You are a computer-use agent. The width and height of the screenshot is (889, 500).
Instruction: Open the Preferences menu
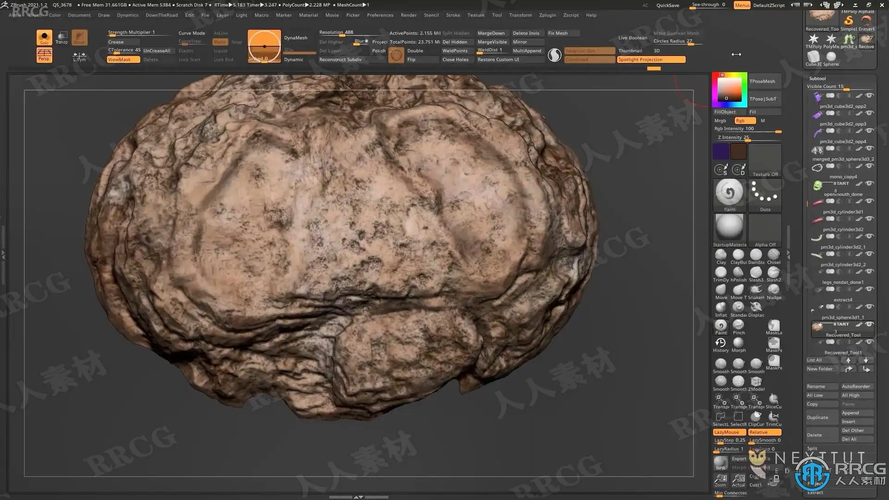point(380,15)
